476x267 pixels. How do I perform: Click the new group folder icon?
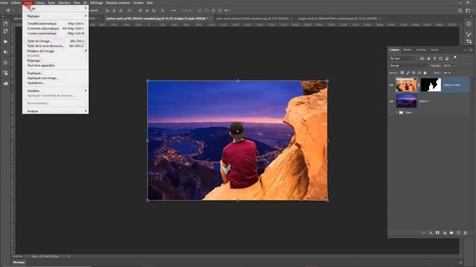coord(451,233)
